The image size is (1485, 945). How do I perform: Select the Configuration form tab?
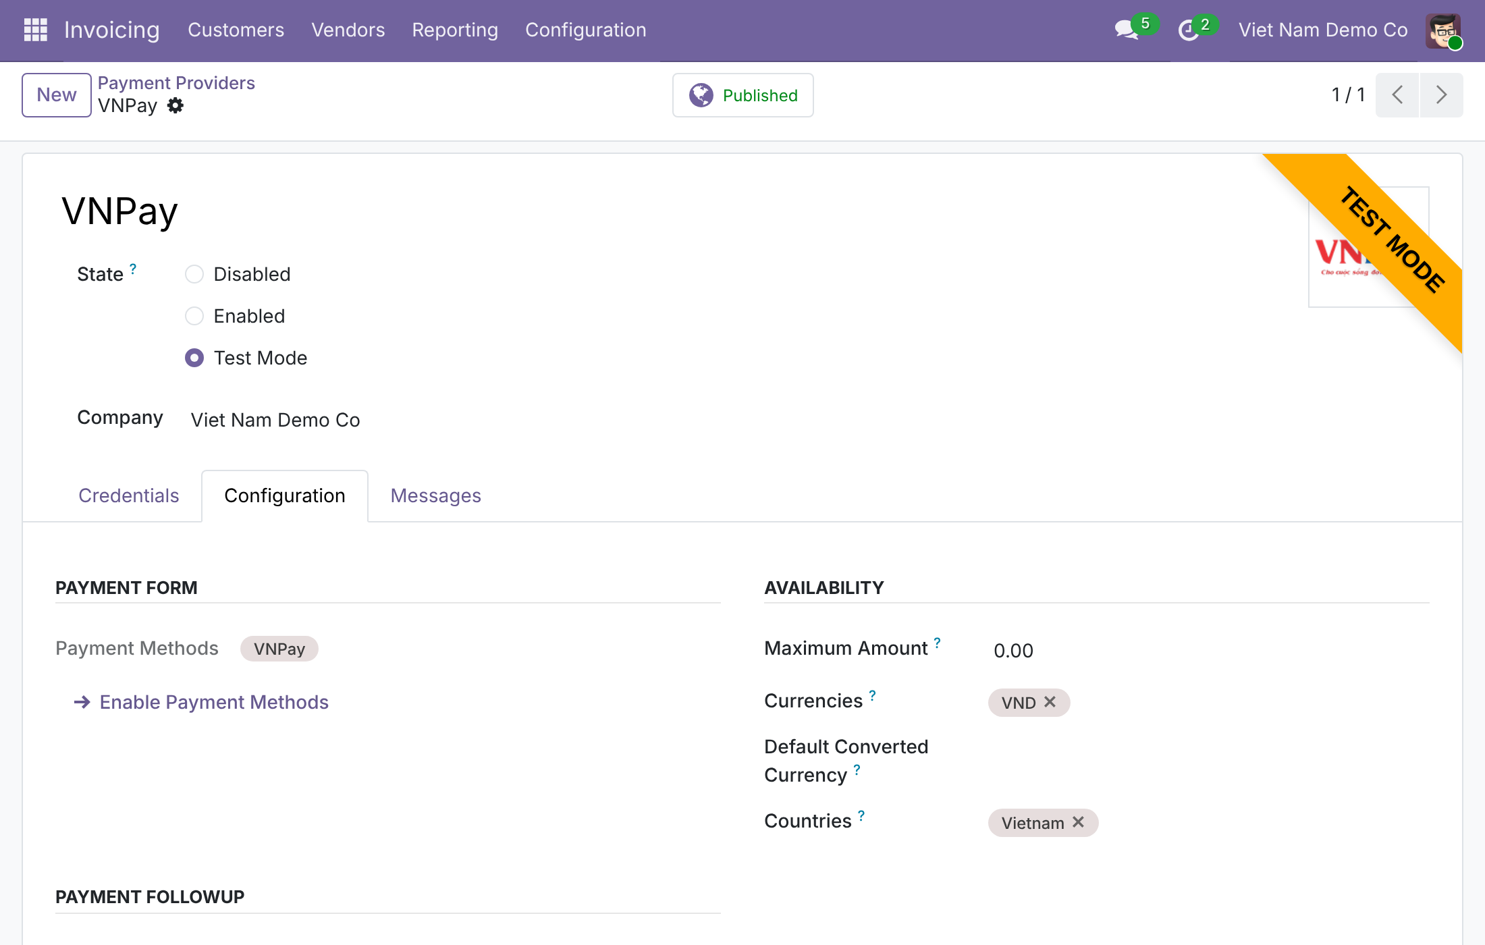pyautogui.click(x=284, y=495)
